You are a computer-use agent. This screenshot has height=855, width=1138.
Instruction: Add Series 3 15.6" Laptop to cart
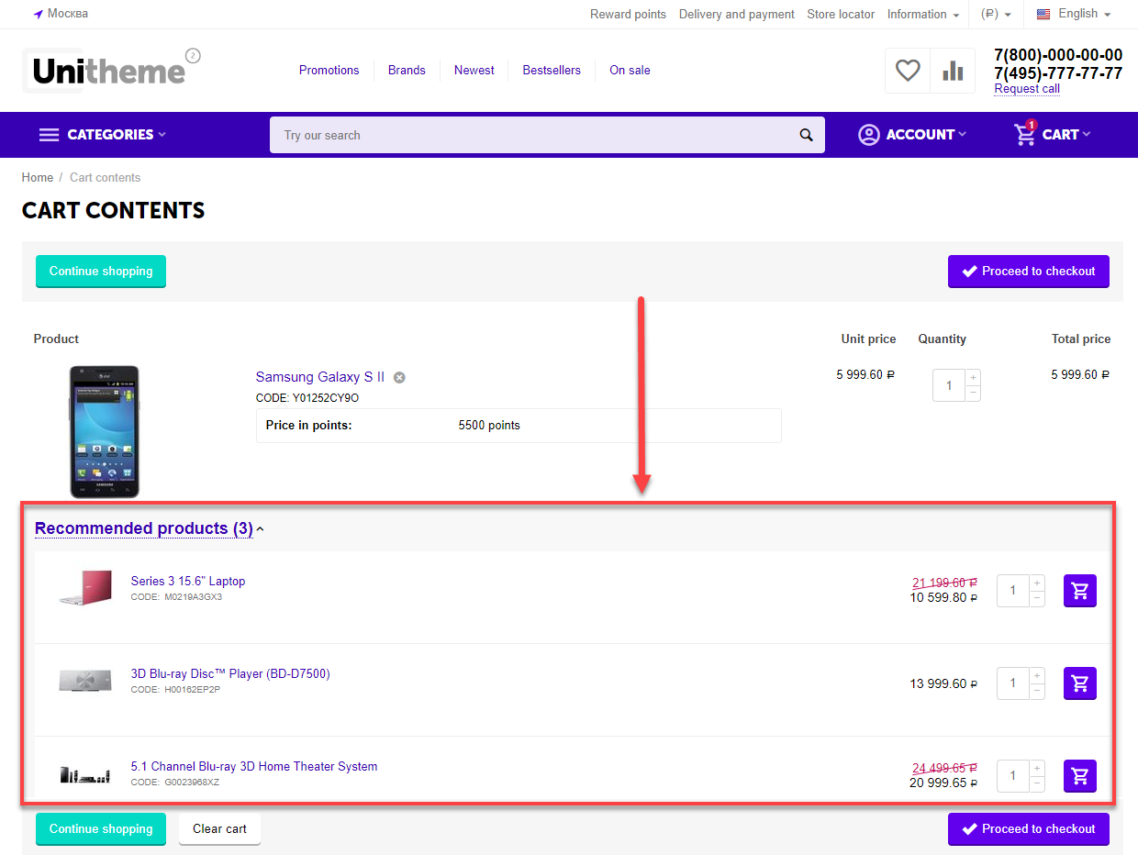1080,591
